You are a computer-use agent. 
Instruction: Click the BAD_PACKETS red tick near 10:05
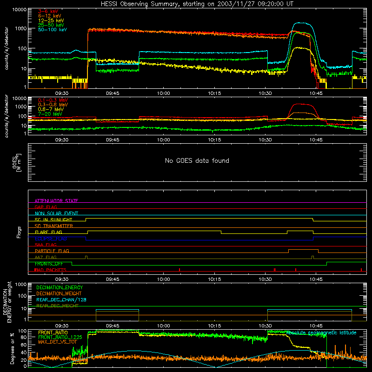coord(179,270)
